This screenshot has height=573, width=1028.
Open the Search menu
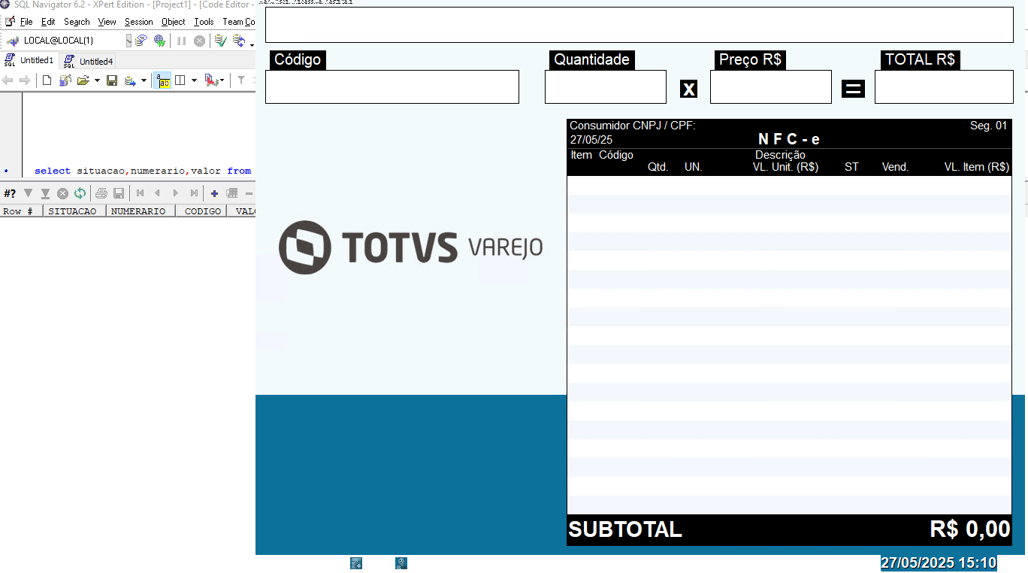(77, 22)
